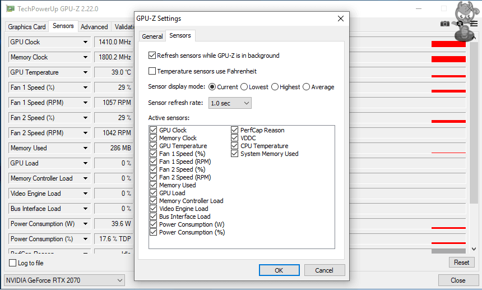Open Memory Clock sensor dropdown arrow
This screenshot has width=482, height=290.
85,57
